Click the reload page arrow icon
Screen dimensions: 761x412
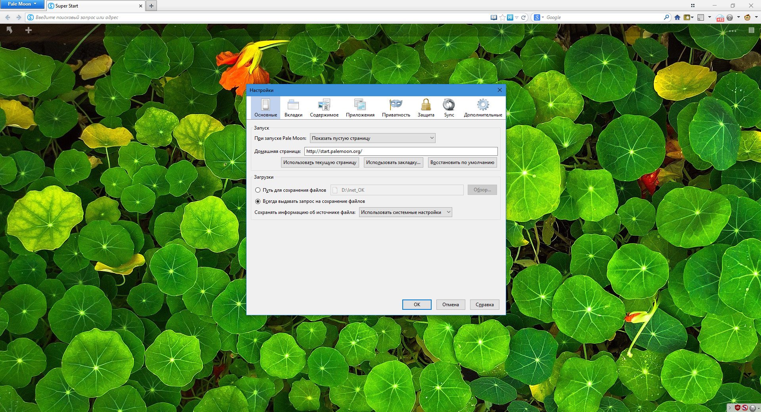pyautogui.click(x=524, y=17)
